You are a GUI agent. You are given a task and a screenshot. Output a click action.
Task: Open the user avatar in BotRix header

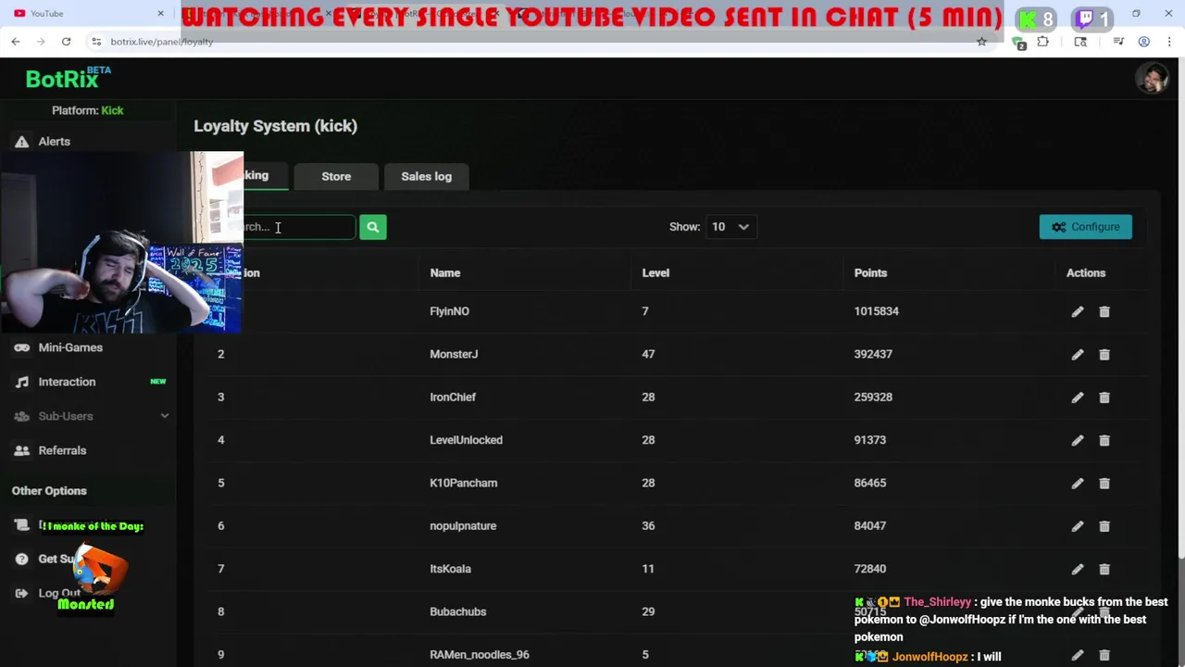click(x=1152, y=79)
